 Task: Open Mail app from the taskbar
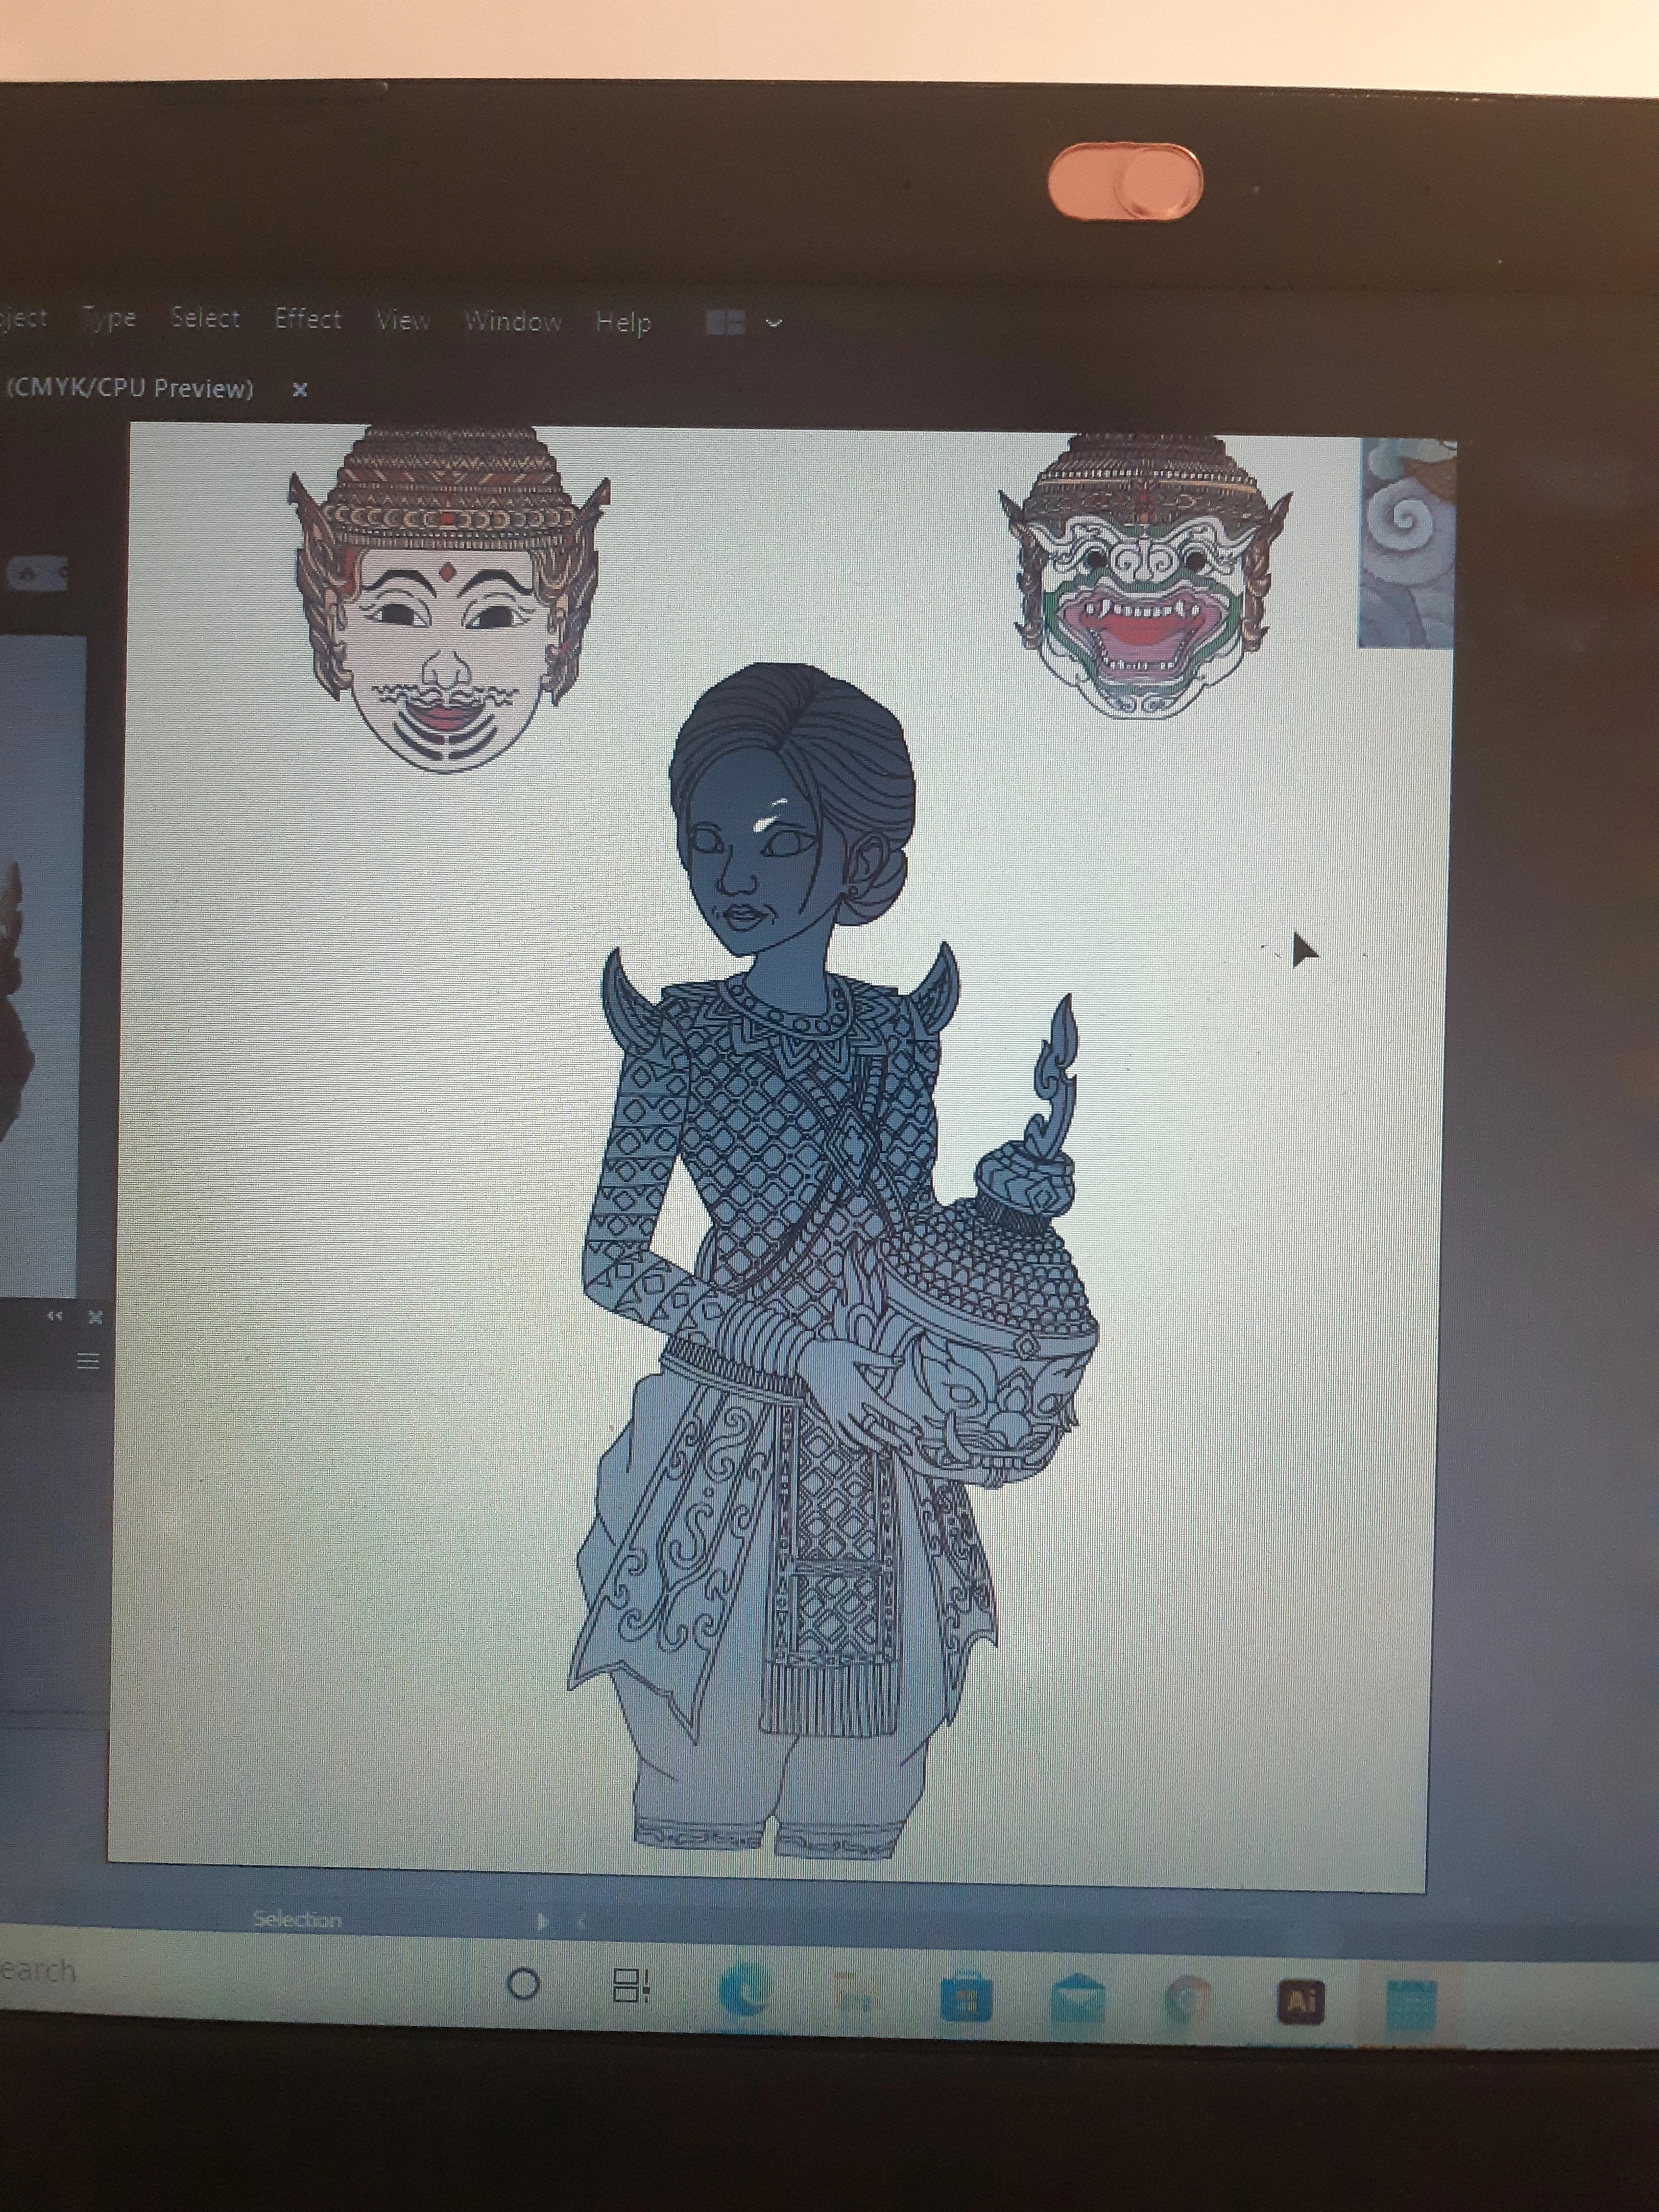click(x=1077, y=2000)
